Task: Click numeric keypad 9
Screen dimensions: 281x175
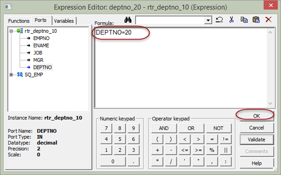Action: [x=133, y=128]
